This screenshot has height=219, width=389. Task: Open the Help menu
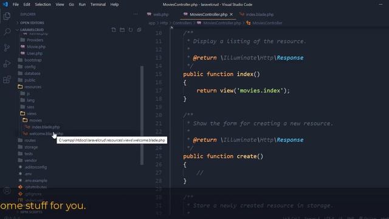[x=114, y=4]
